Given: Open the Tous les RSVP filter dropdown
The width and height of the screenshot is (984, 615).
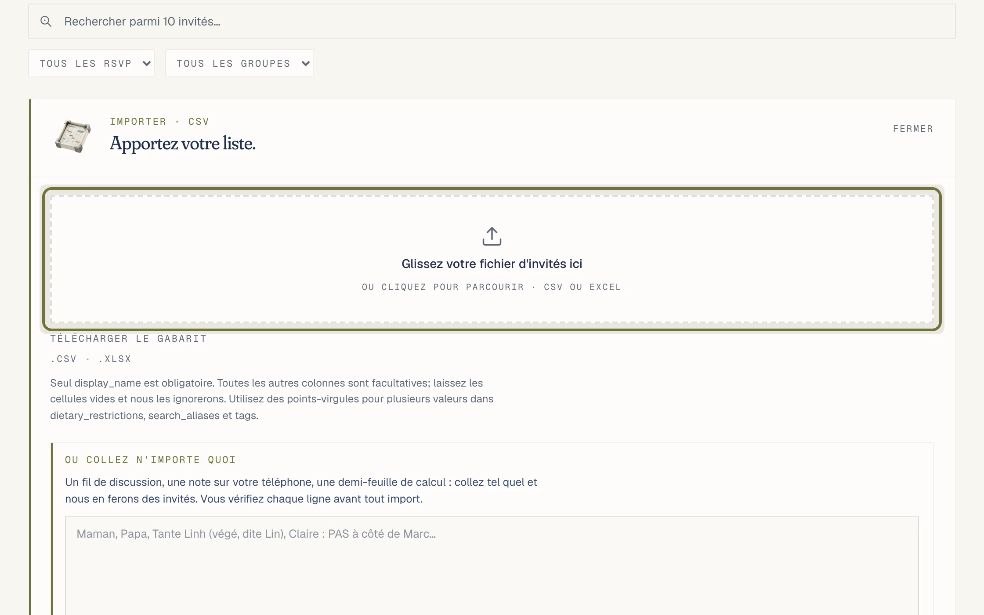Looking at the screenshot, I should [x=91, y=63].
